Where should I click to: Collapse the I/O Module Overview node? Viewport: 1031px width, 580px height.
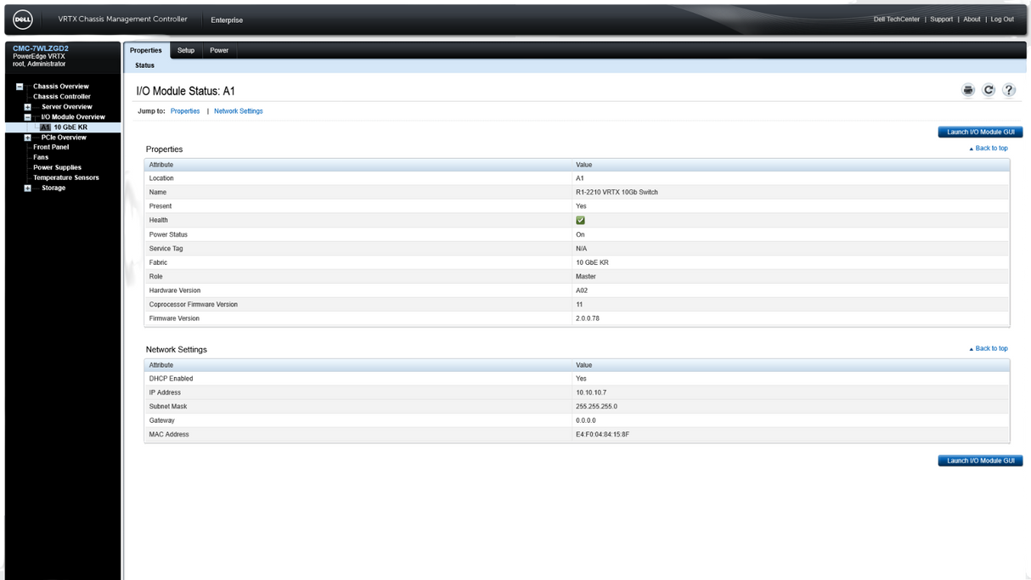(28, 117)
